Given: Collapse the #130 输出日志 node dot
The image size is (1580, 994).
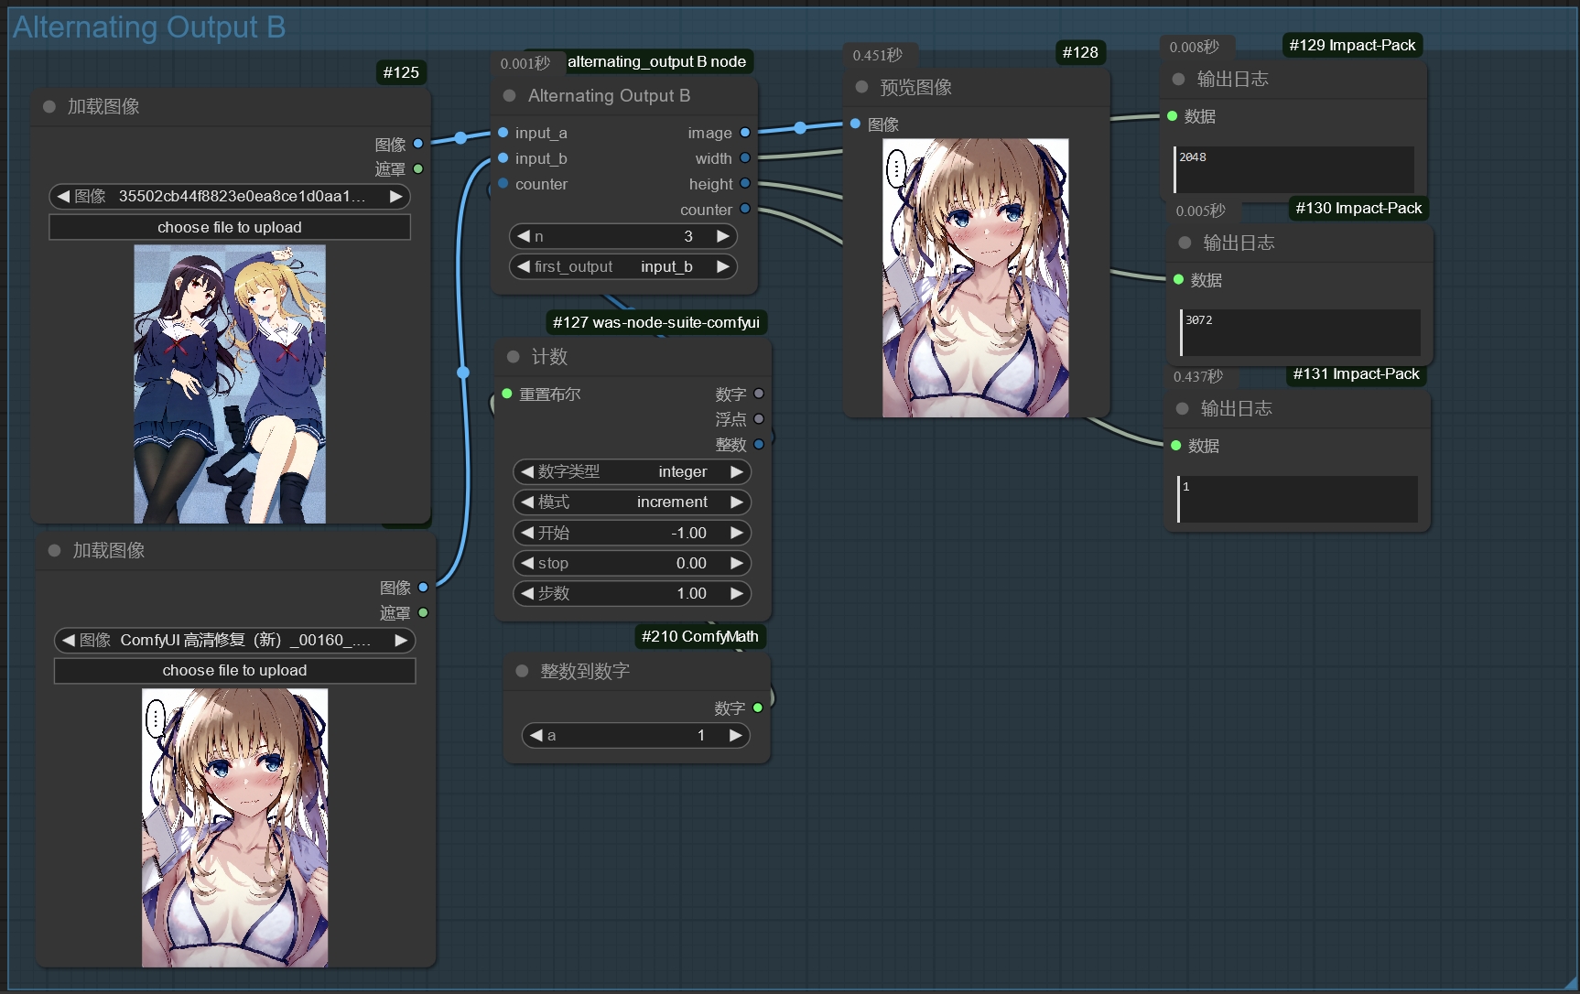Looking at the screenshot, I should tap(1185, 243).
